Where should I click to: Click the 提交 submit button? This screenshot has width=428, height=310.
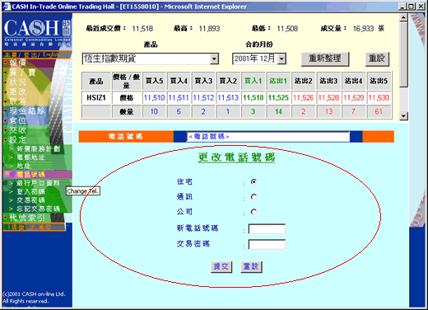[x=221, y=266]
